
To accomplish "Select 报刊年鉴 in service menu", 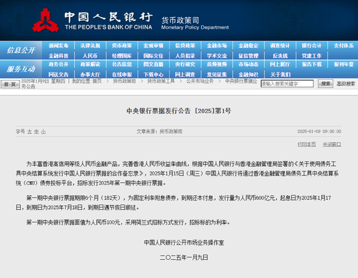I will [x=344, y=64].
